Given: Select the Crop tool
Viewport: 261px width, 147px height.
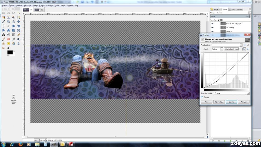Looking at the screenshot, I should (x=8, y=26).
